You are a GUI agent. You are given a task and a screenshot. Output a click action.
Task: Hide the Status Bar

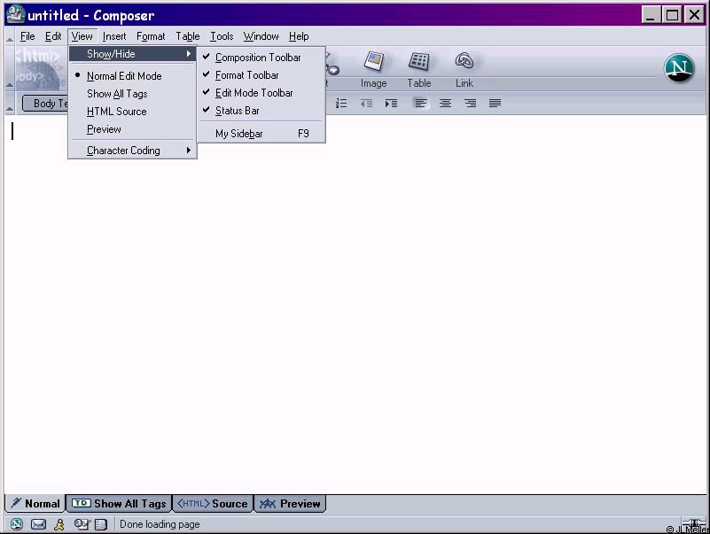tap(261, 111)
